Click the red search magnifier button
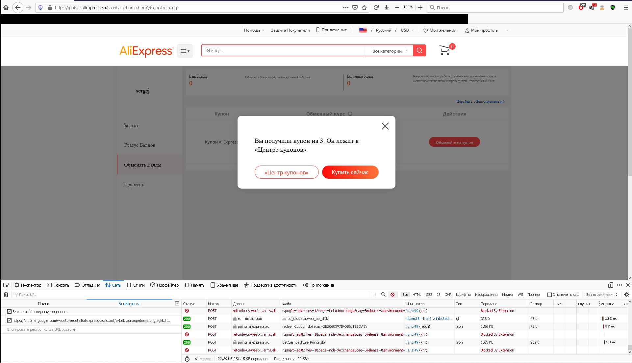This screenshot has height=363, width=632. pos(419,50)
